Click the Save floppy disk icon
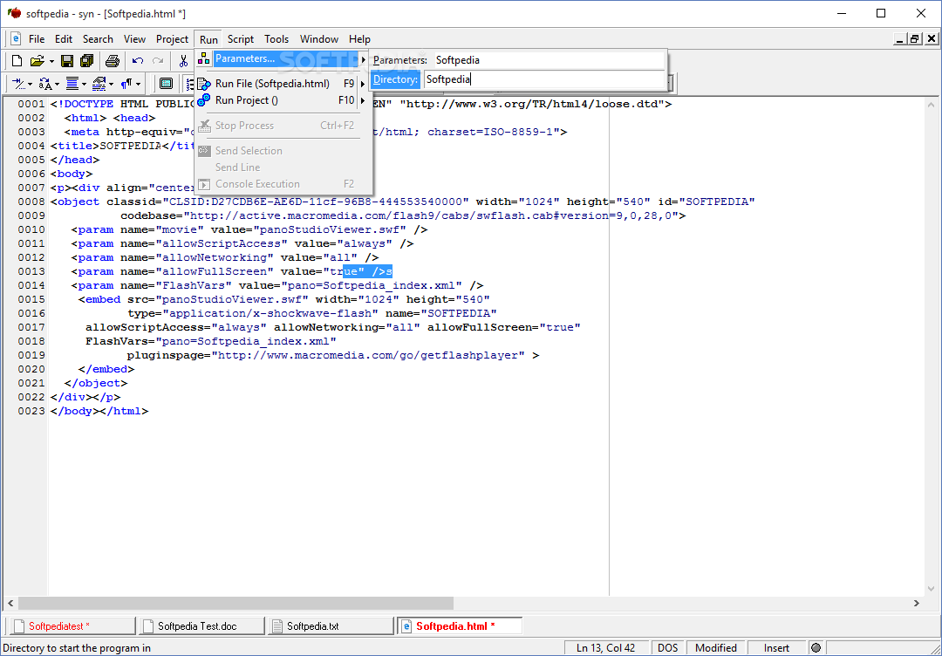The width and height of the screenshot is (942, 656). 67,60
